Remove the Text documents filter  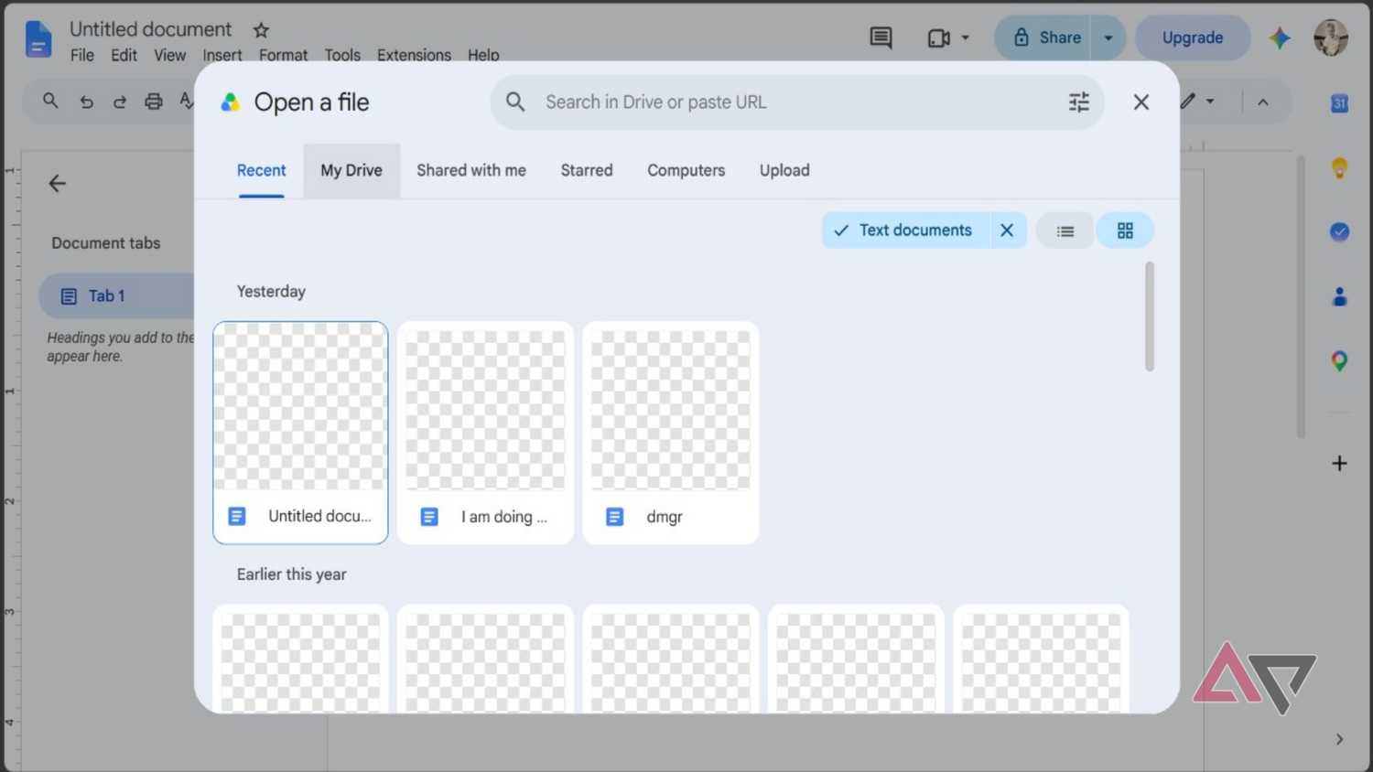pos(1007,231)
